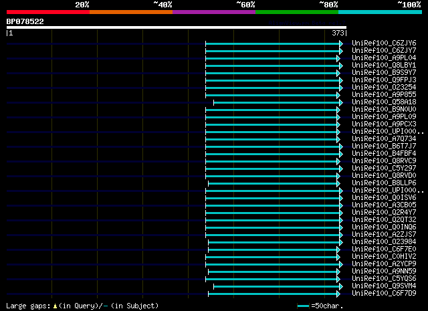Click the UniRef100_Q8RVD0 subject name
The image size is (428, 311).
(384, 176)
